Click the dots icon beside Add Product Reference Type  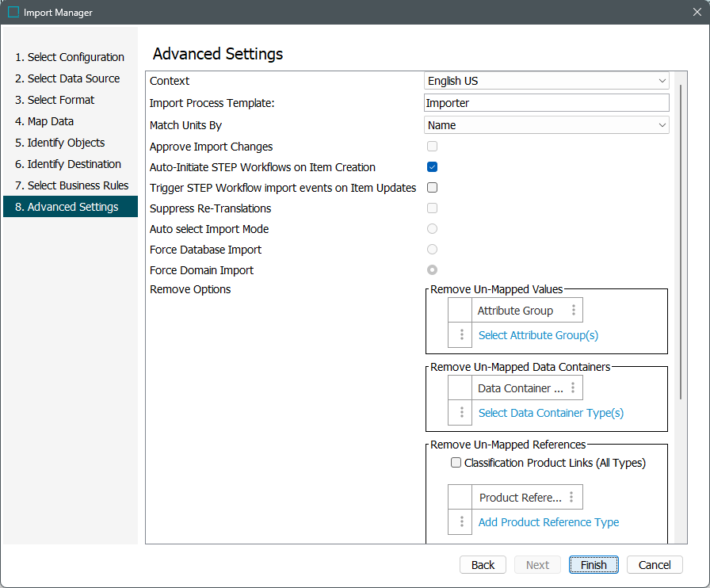[x=461, y=522]
